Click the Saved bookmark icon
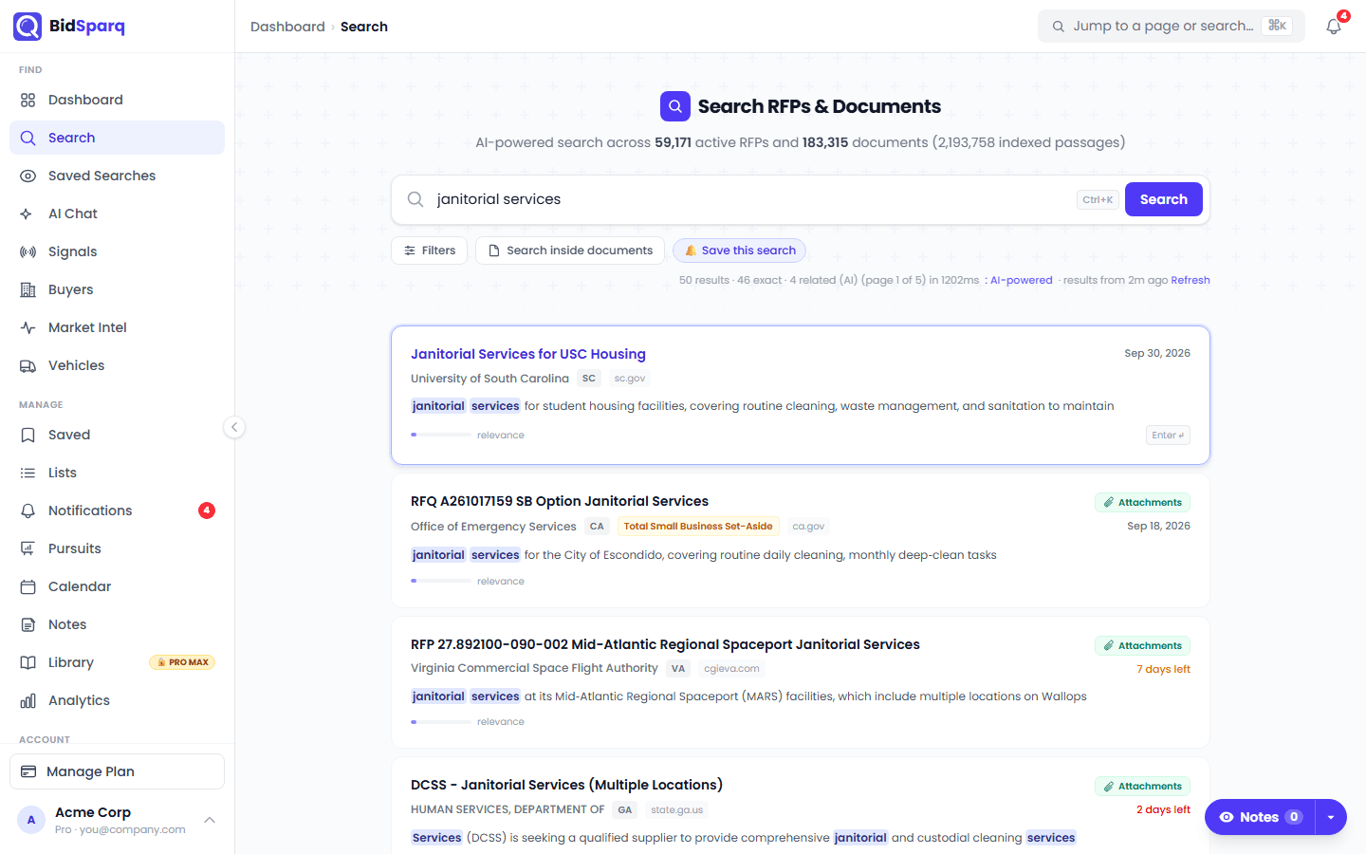Screen dimensions: 1366x854 (28, 435)
